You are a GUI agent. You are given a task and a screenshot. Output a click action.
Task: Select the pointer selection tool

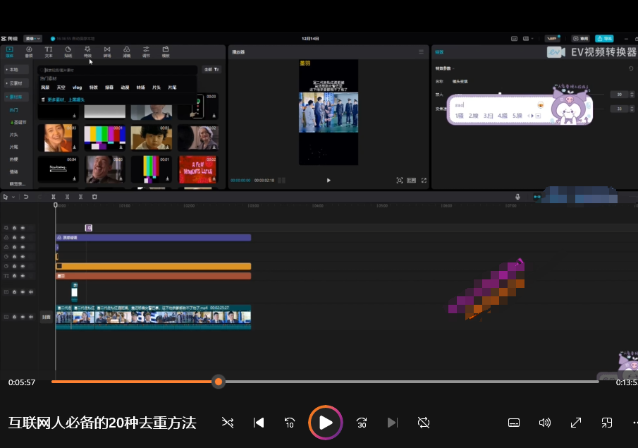tap(6, 197)
